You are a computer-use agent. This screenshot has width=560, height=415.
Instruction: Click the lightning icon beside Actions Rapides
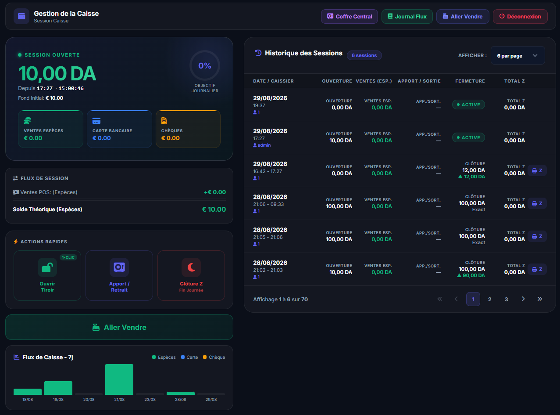click(x=16, y=242)
